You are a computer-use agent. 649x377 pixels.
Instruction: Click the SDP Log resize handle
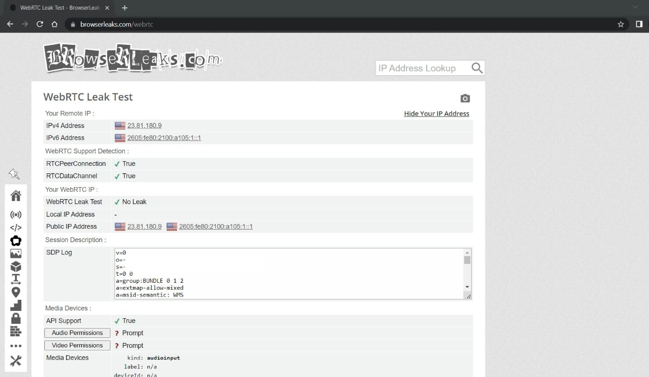[468, 296]
